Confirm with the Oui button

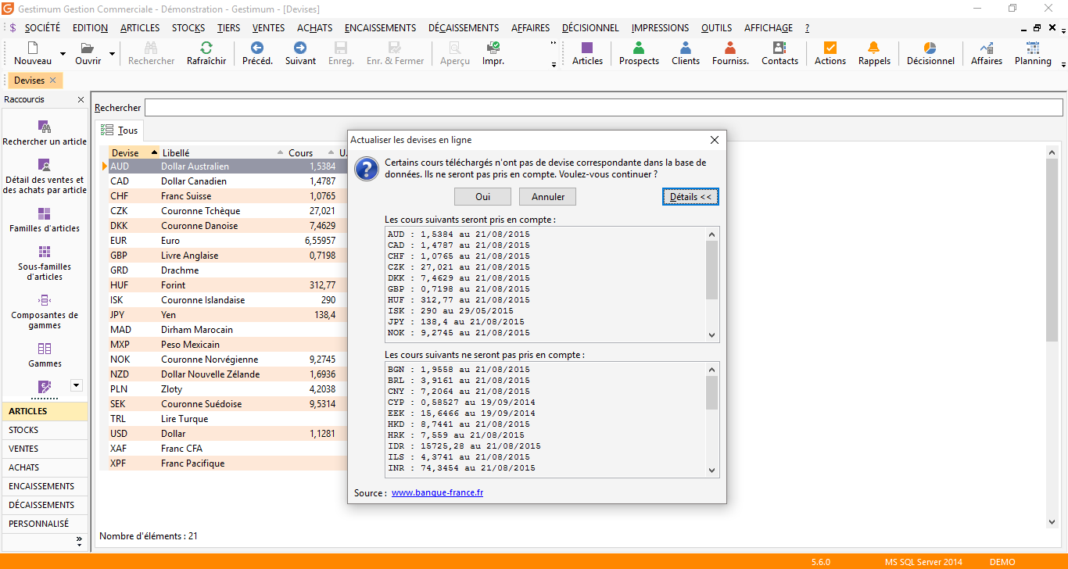pyautogui.click(x=482, y=197)
